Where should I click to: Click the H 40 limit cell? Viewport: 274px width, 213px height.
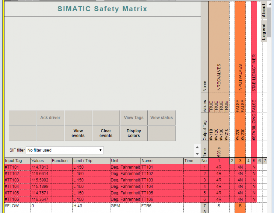(91, 206)
